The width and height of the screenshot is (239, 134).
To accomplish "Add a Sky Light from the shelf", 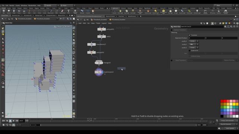I will (x=170, y=12).
